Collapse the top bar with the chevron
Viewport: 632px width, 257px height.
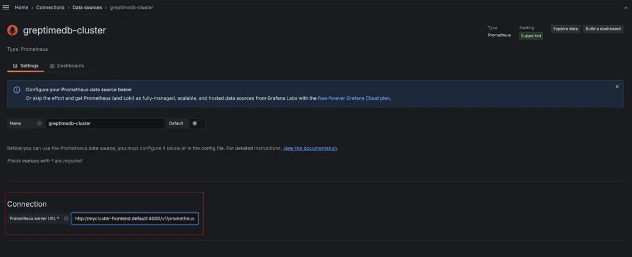[x=626, y=8]
